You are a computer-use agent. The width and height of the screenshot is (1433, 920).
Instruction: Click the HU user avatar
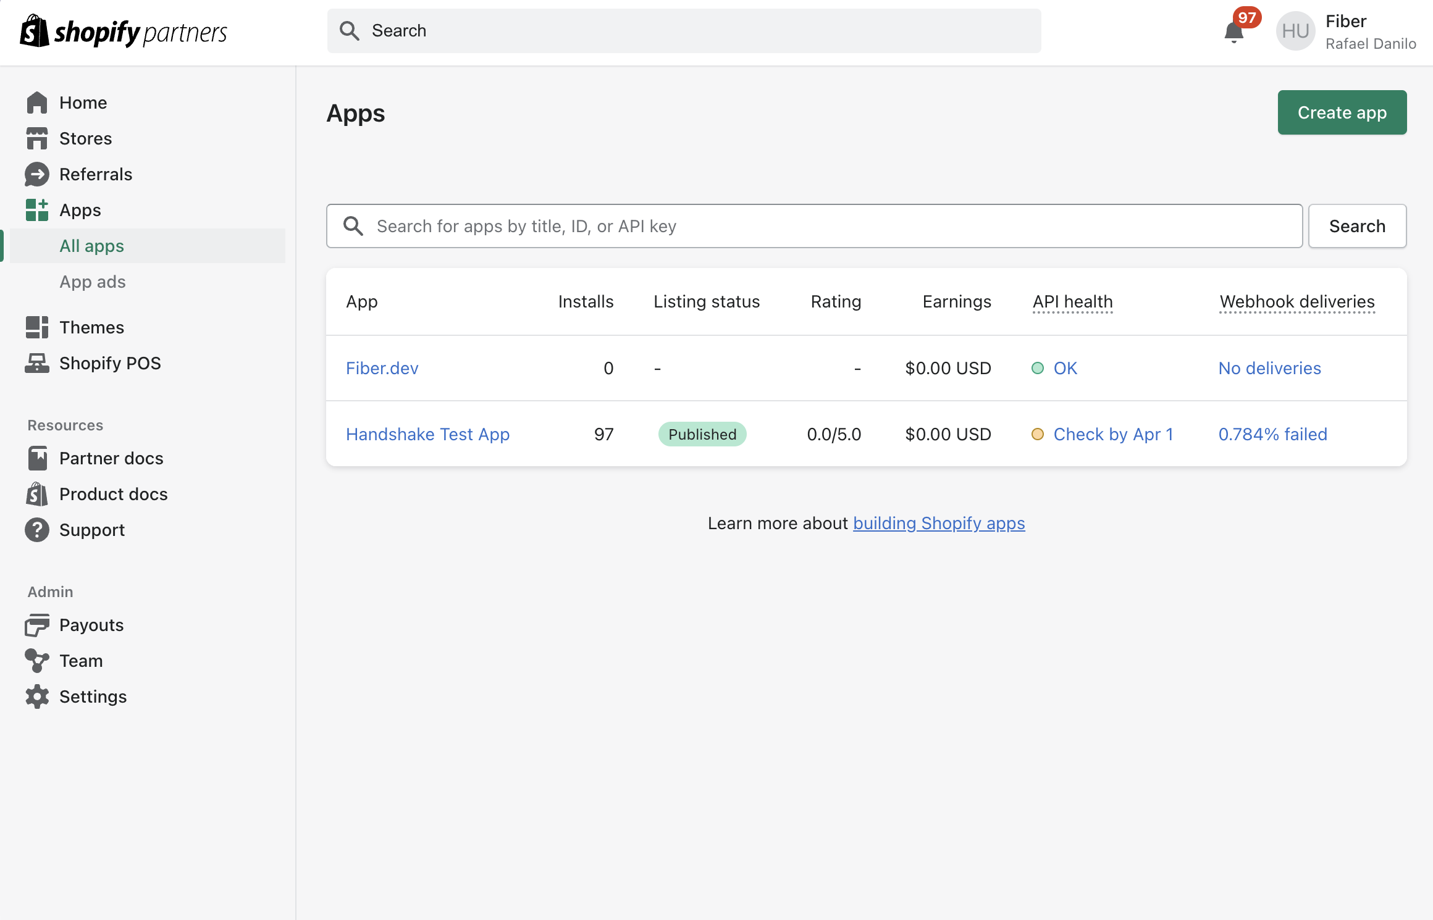coord(1295,31)
